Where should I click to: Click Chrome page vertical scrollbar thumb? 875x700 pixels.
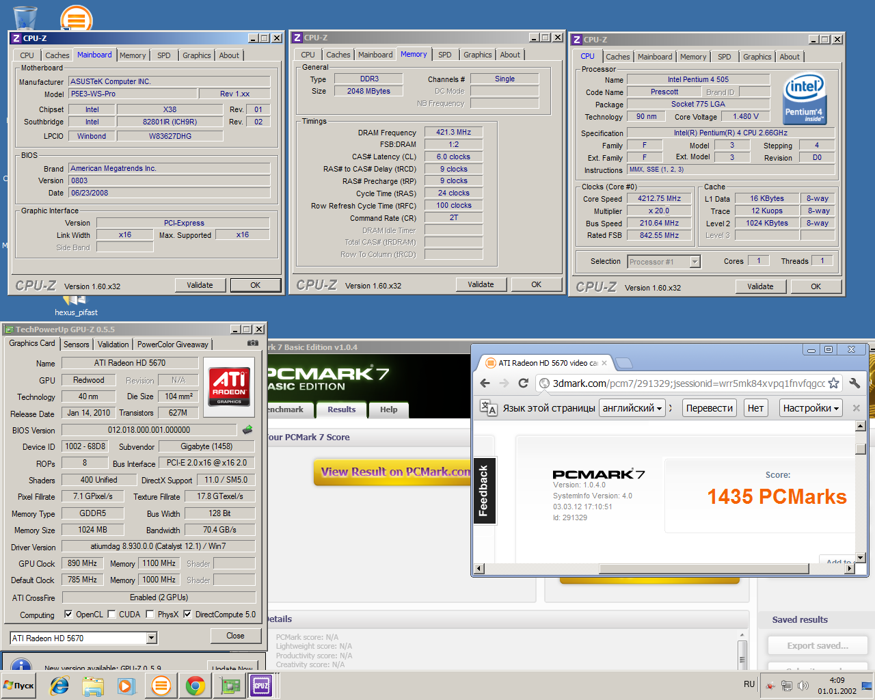point(861,448)
